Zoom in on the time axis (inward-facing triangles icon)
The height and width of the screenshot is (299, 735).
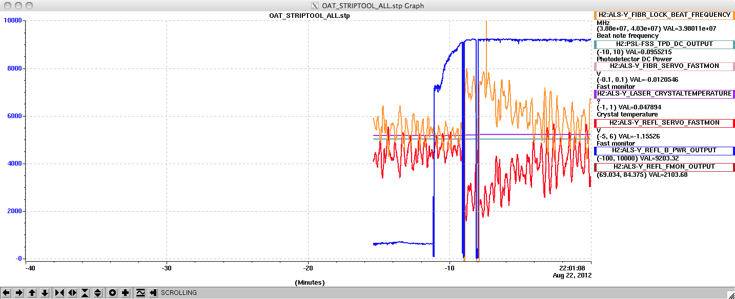pos(59,293)
